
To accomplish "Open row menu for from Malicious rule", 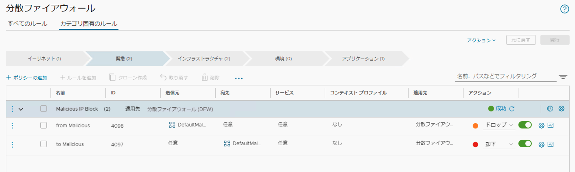I will tap(12, 126).
